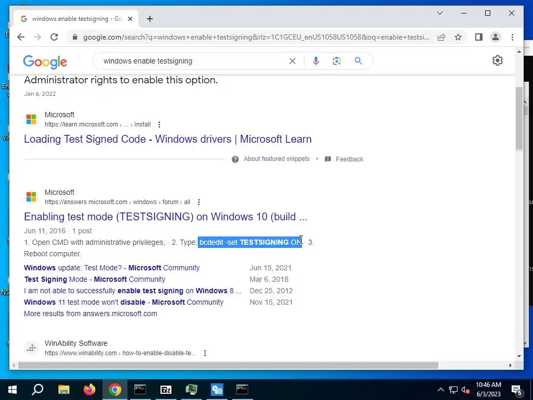
Task: Show hidden system tray icons
Action: [x=440, y=390]
